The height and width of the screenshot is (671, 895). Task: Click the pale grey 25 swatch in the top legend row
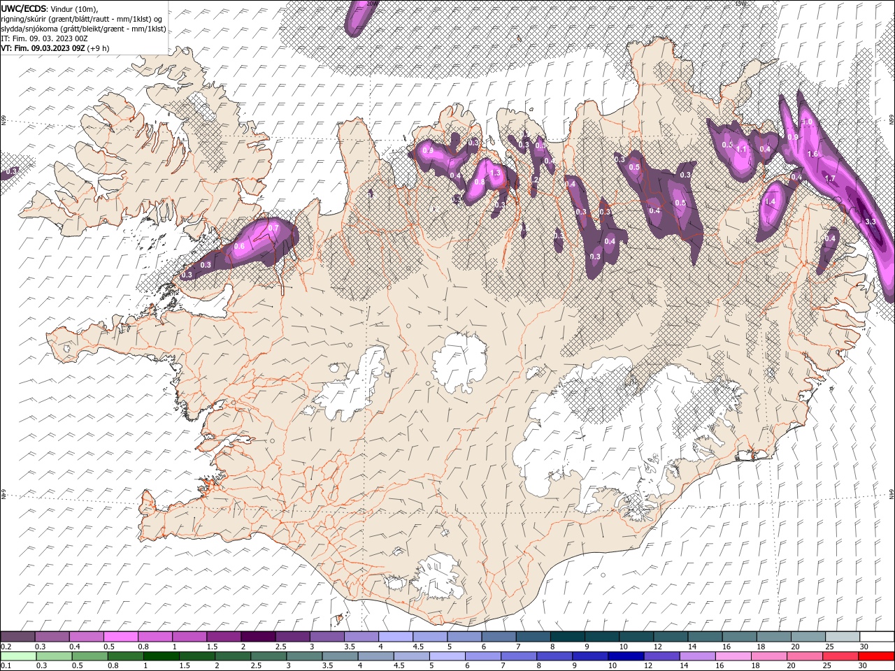point(842,637)
